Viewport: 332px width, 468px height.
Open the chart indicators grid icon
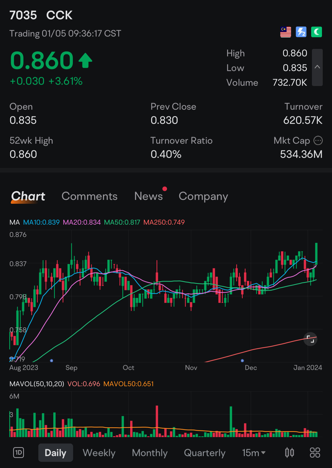(315, 453)
